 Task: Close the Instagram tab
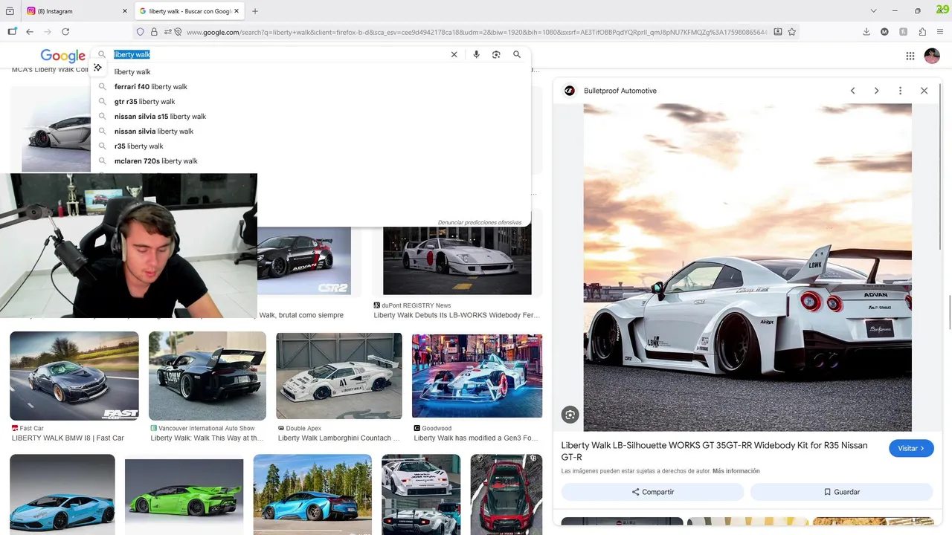(x=124, y=11)
